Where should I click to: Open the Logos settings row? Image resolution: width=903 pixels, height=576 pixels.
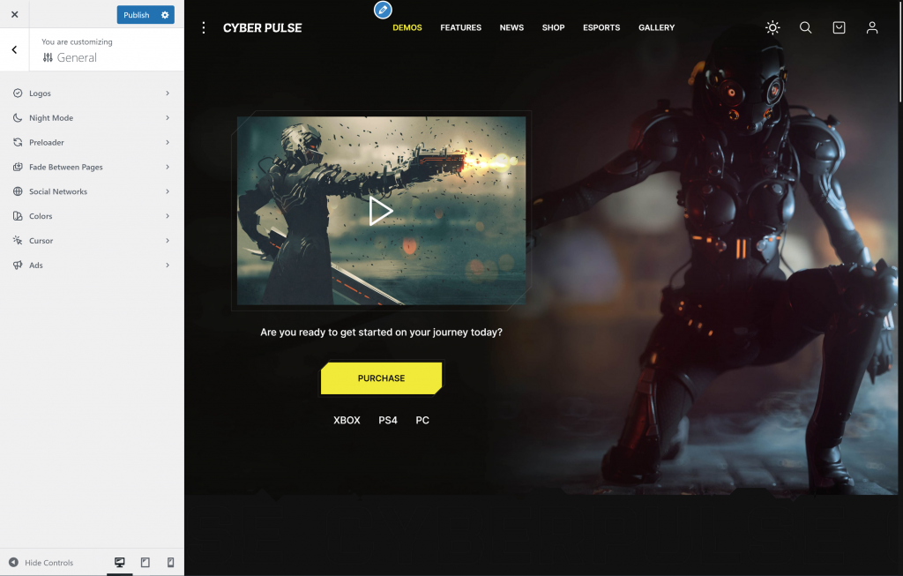coord(92,94)
